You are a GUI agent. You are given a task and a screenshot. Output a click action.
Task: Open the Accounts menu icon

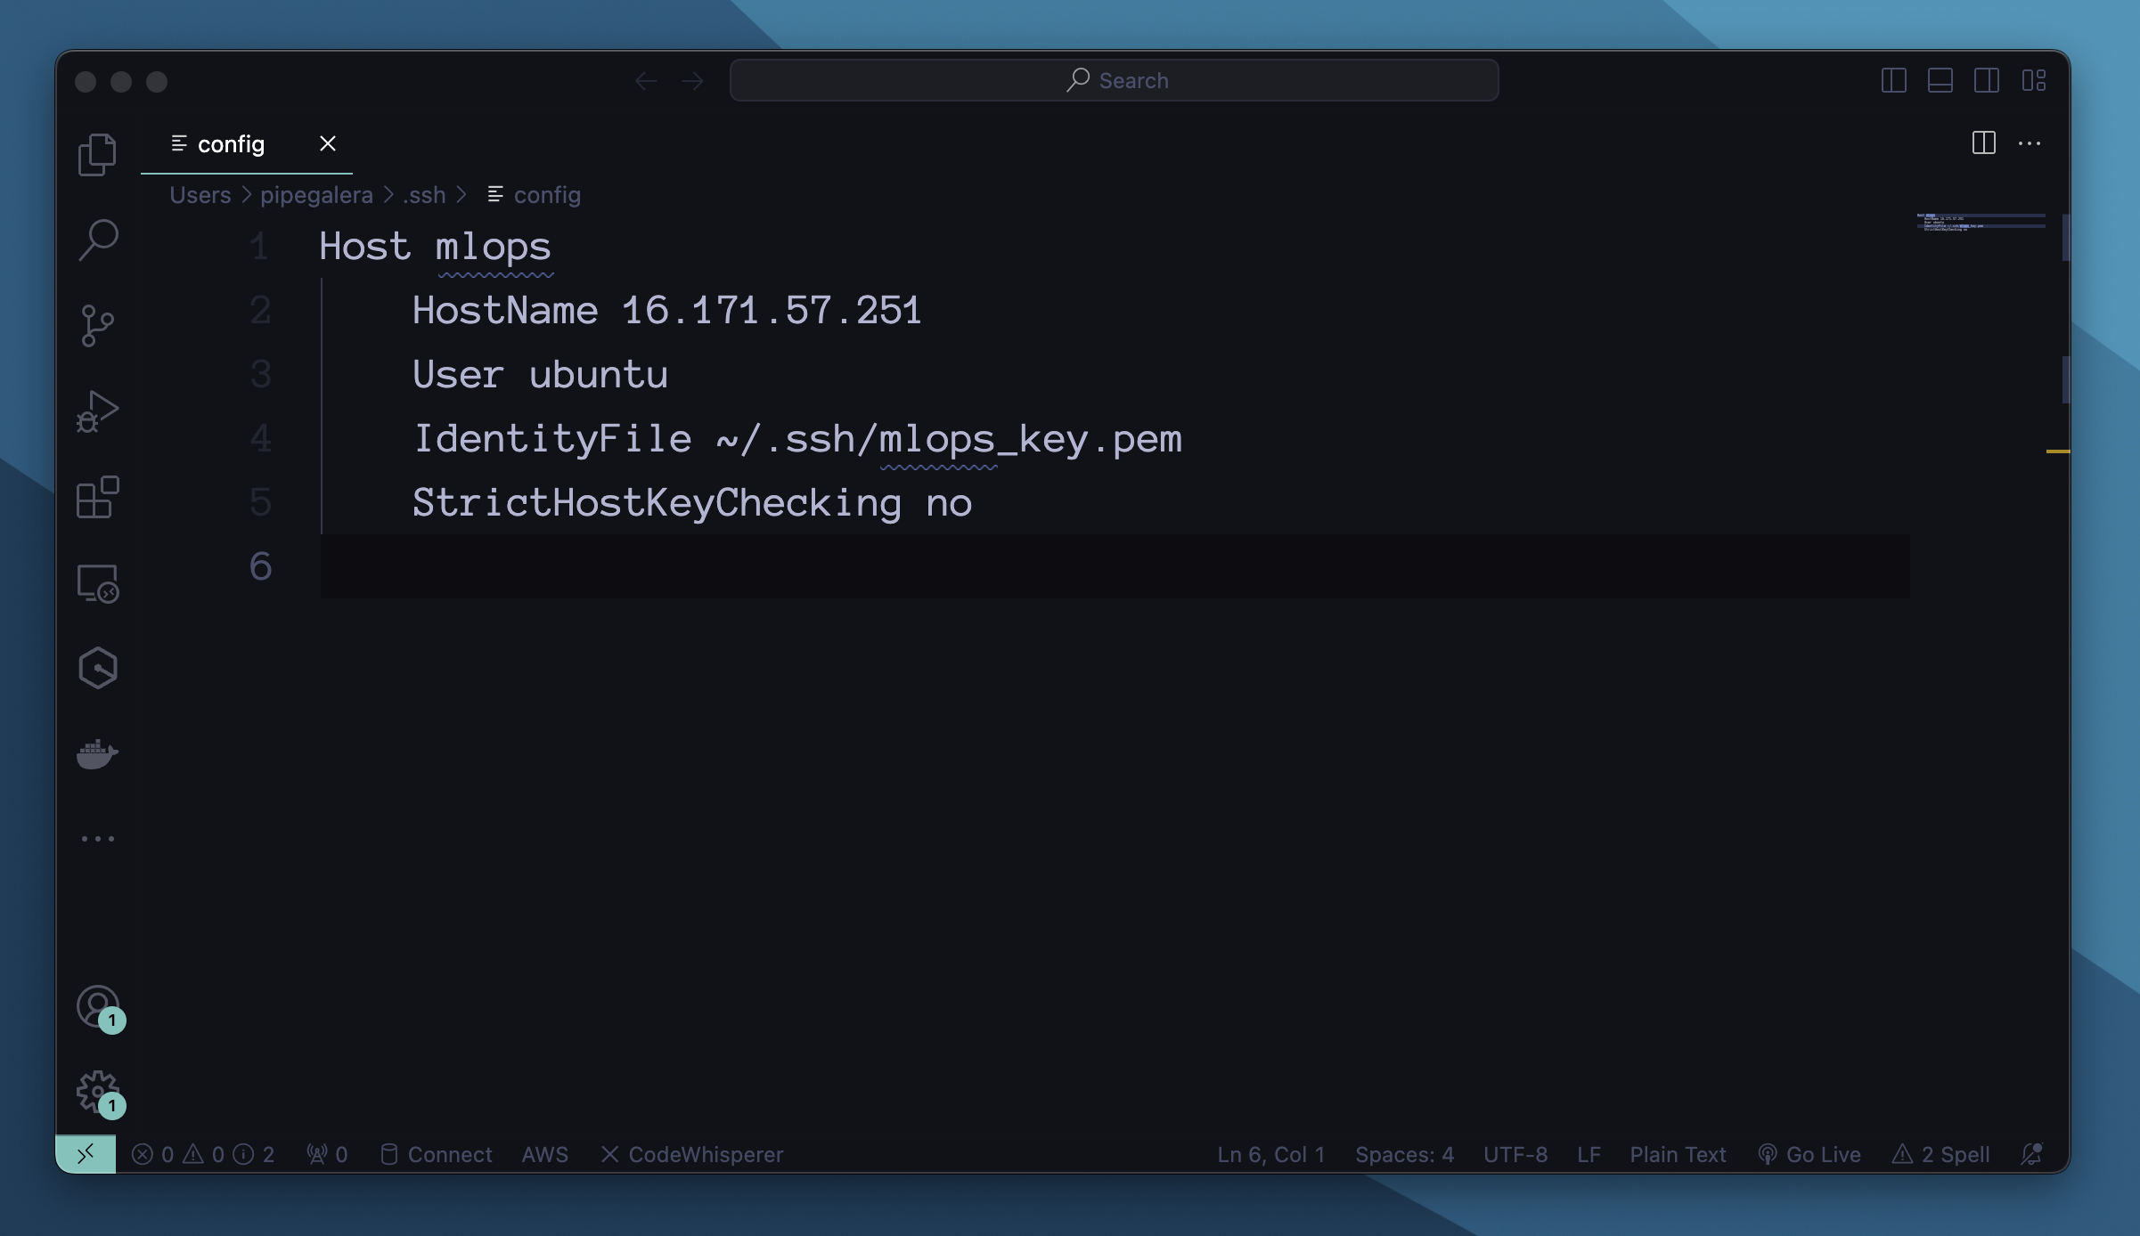99,1007
